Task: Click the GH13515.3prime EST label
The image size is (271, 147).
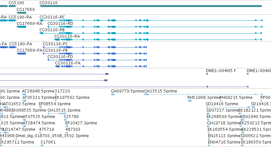Action: click(64, 110)
